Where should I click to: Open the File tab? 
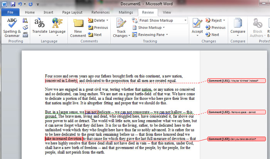(10, 12)
